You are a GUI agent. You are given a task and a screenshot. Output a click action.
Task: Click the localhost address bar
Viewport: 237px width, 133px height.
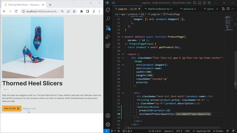click(42, 11)
